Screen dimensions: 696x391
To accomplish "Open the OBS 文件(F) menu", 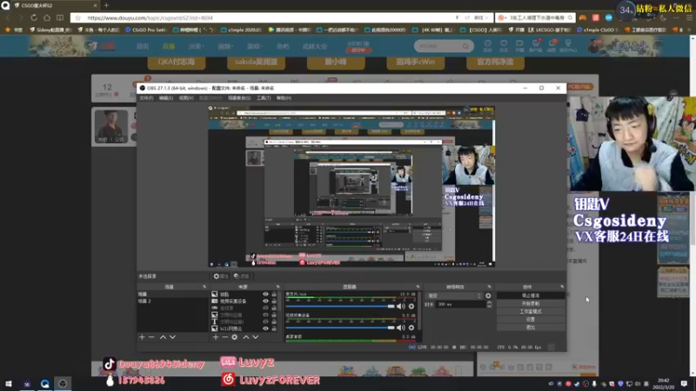I will pos(146,98).
